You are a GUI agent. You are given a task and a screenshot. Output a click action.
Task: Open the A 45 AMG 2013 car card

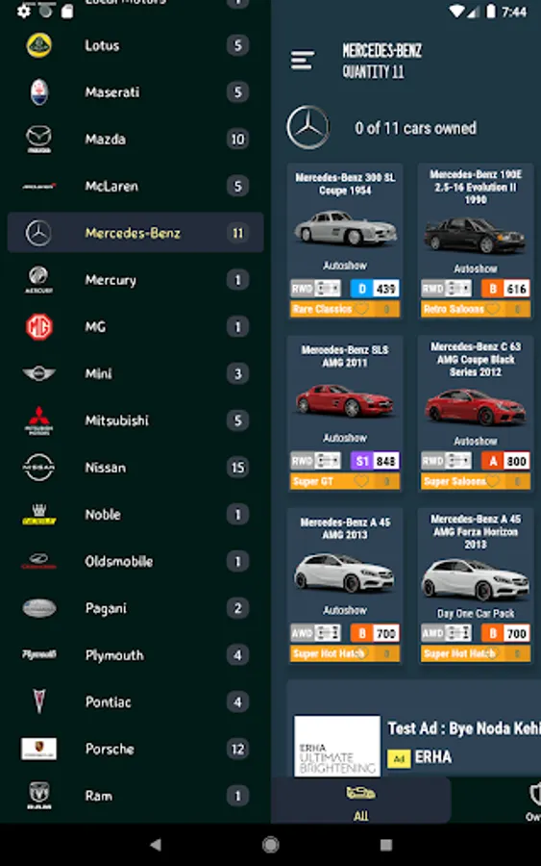345,586
